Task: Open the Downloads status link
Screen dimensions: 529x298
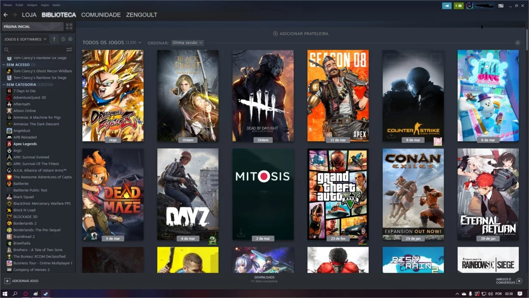Action: coord(264,279)
